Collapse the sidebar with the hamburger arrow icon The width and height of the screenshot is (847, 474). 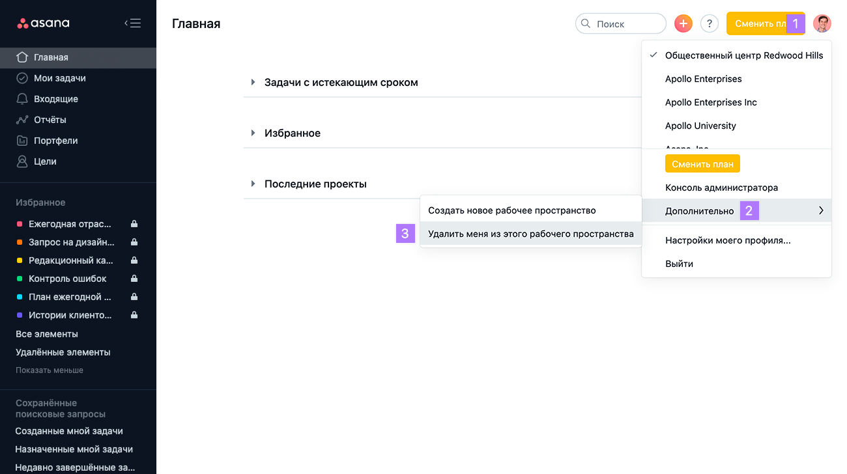132,23
